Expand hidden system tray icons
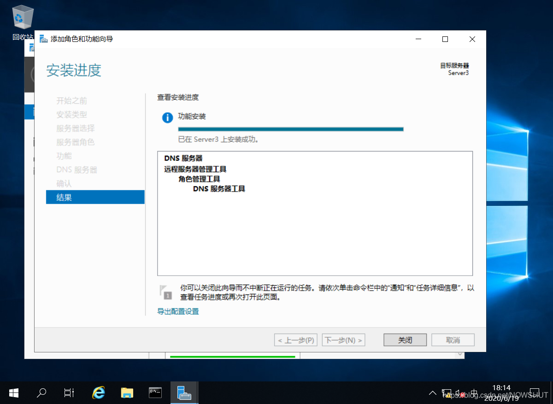 432,392
